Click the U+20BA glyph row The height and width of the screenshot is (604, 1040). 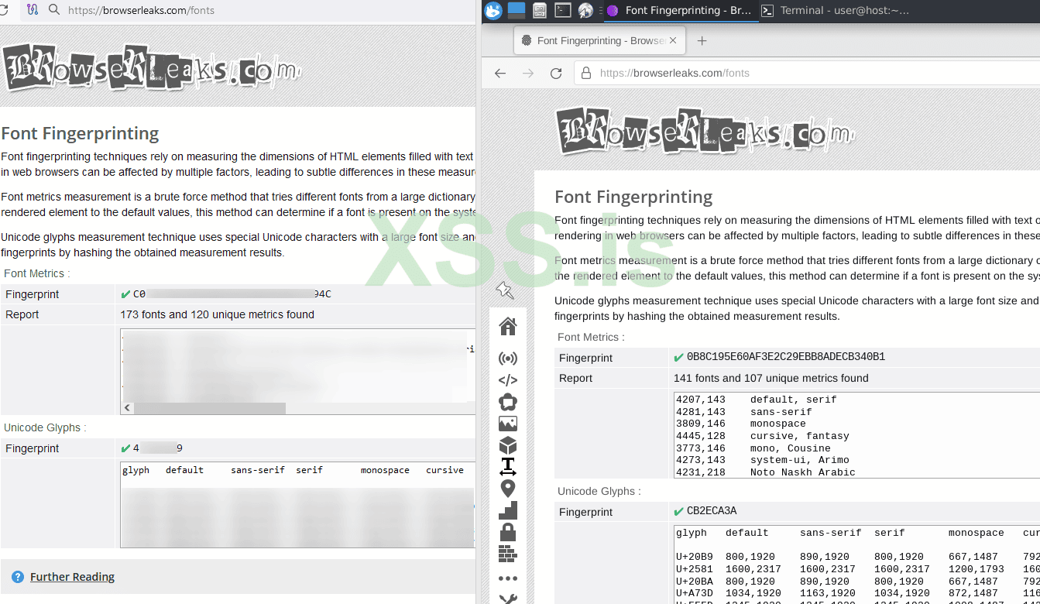click(x=857, y=582)
